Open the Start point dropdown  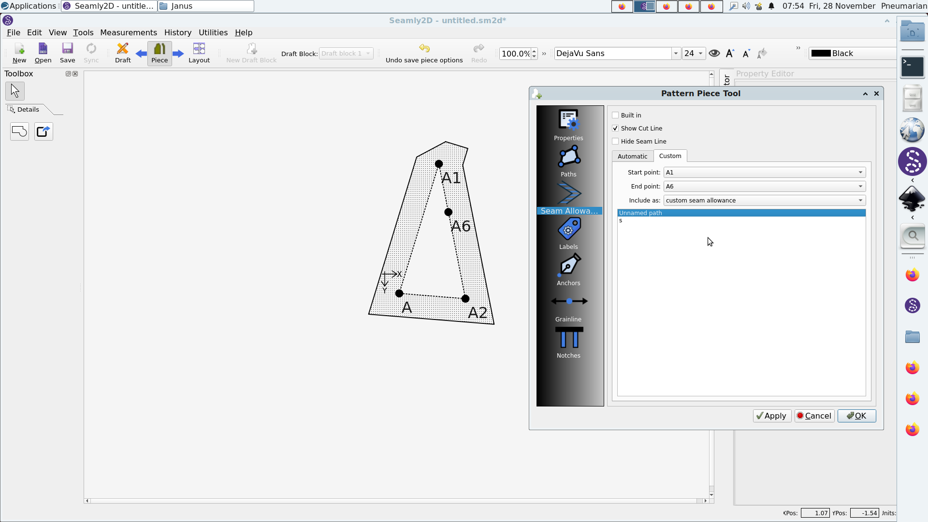point(764,172)
